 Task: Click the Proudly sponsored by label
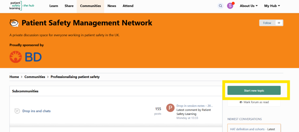pos(27,45)
